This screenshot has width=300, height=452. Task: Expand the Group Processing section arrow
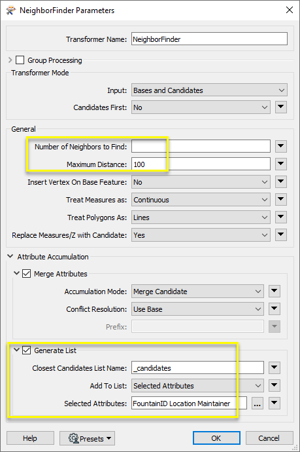(10, 60)
